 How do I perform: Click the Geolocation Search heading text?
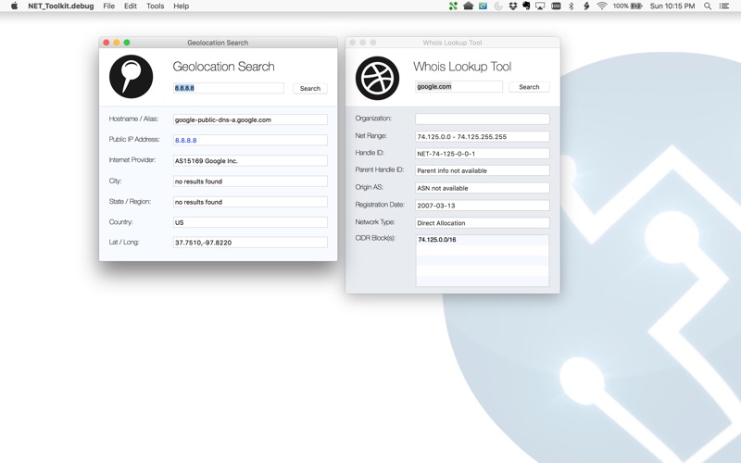223,67
